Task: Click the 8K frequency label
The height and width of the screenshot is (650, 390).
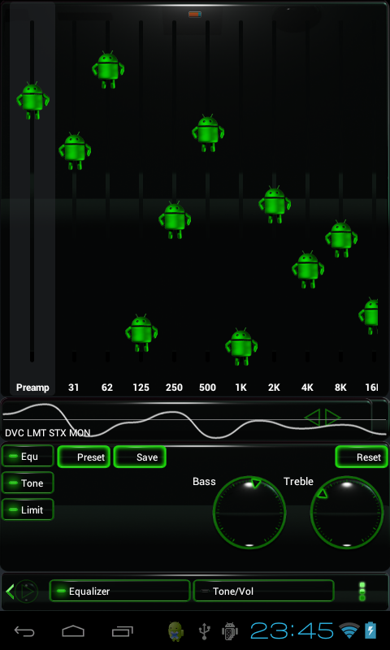Action: (x=340, y=388)
